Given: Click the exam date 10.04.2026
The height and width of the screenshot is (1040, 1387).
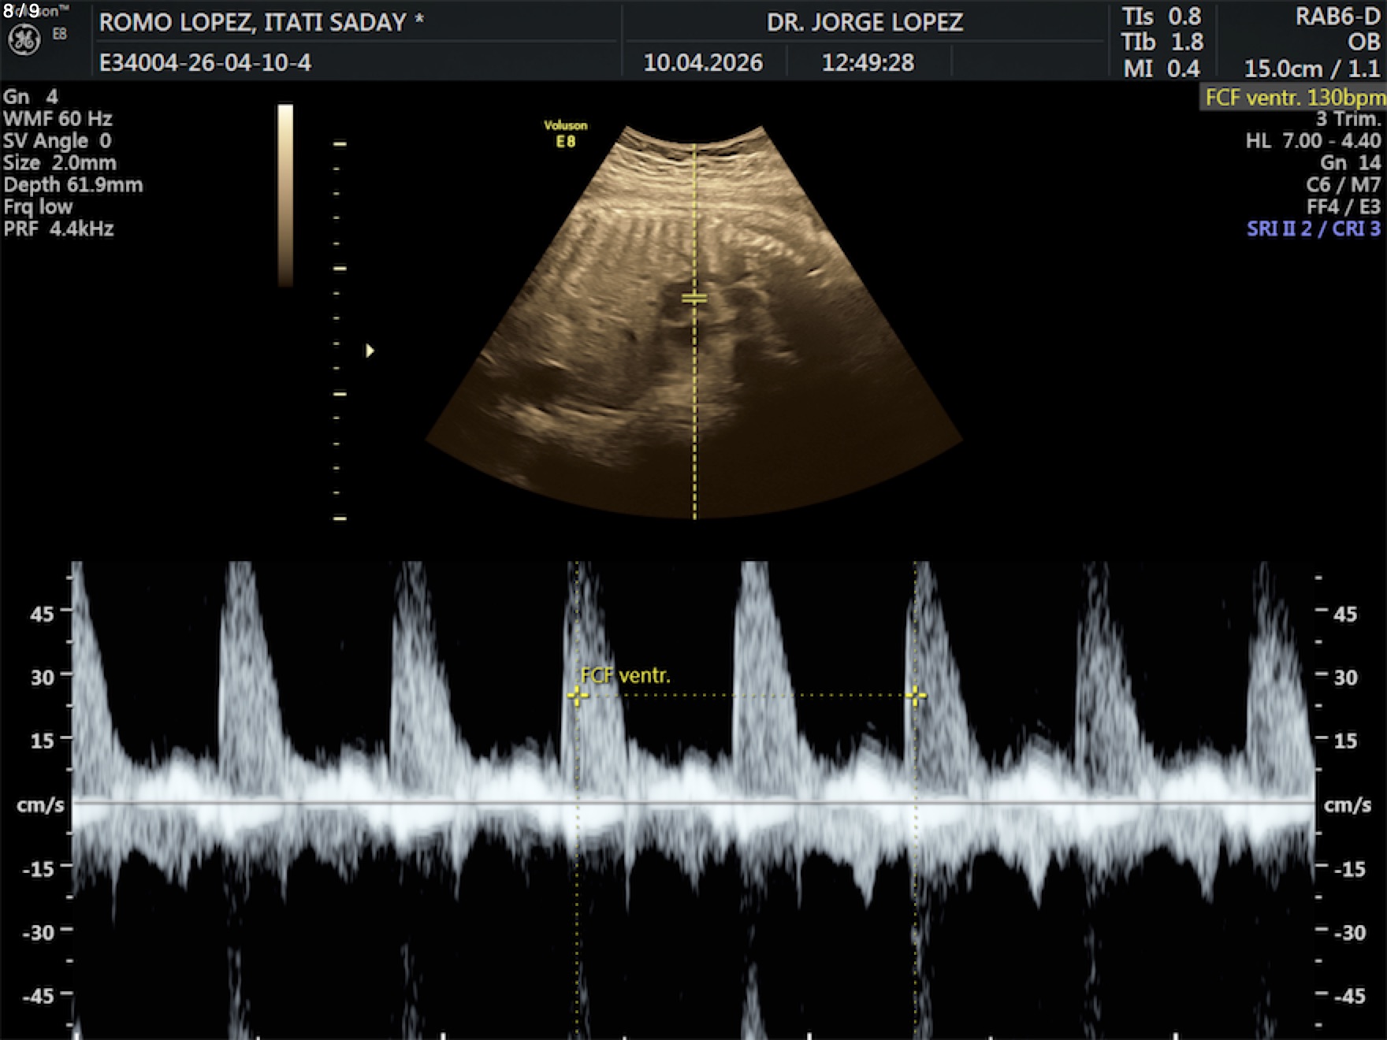Looking at the screenshot, I should 703,63.
